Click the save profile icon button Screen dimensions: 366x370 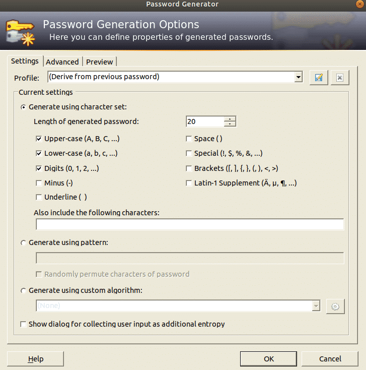click(319, 78)
